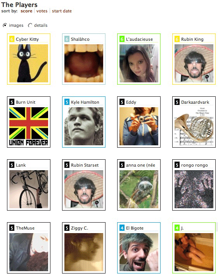The width and height of the screenshot is (218, 277).
Task: Click El Bigote's blue score badge
Action: pos(122,228)
